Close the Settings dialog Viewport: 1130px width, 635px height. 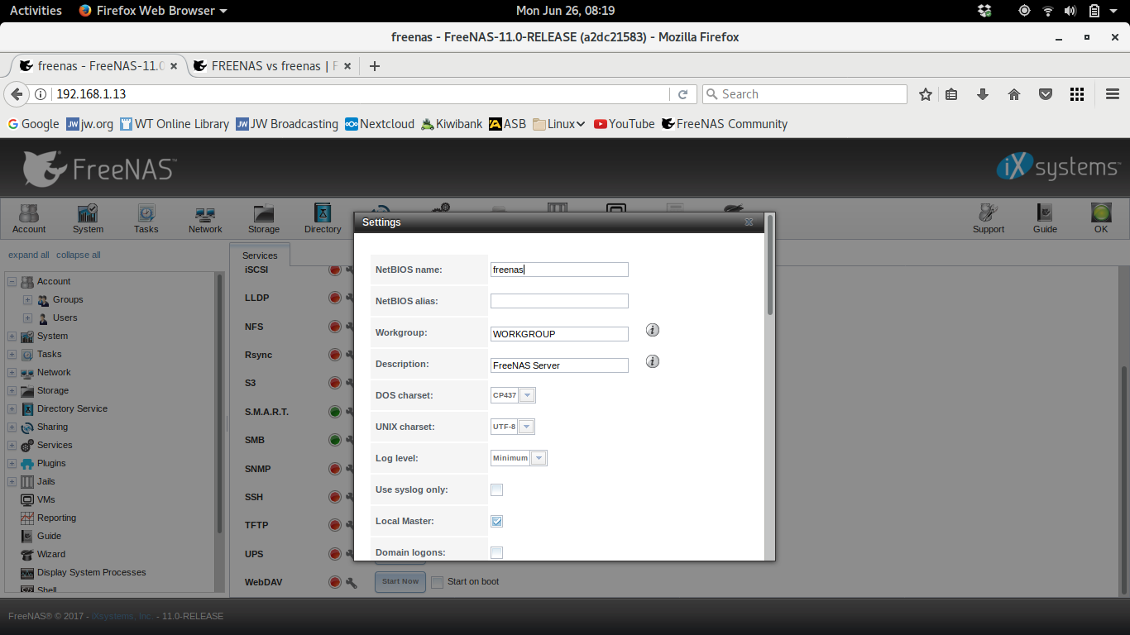pyautogui.click(x=749, y=222)
